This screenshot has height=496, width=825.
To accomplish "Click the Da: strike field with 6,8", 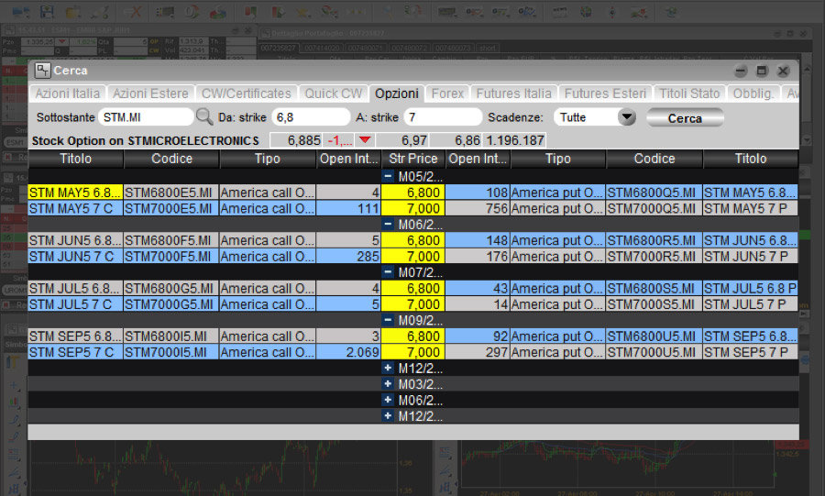I will pyautogui.click(x=311, y=116).
